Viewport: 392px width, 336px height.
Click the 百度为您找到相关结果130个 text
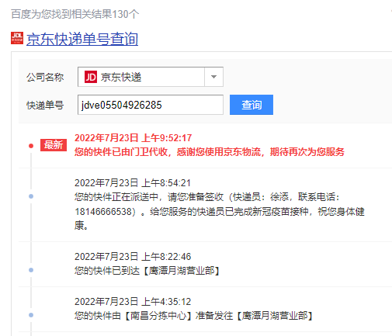click(x=75, y=14)
